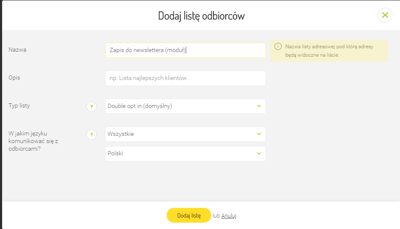Click the W jakim języku komunikować label
The width and height of the screenshot is (400, 229).
tap(33, 141)
